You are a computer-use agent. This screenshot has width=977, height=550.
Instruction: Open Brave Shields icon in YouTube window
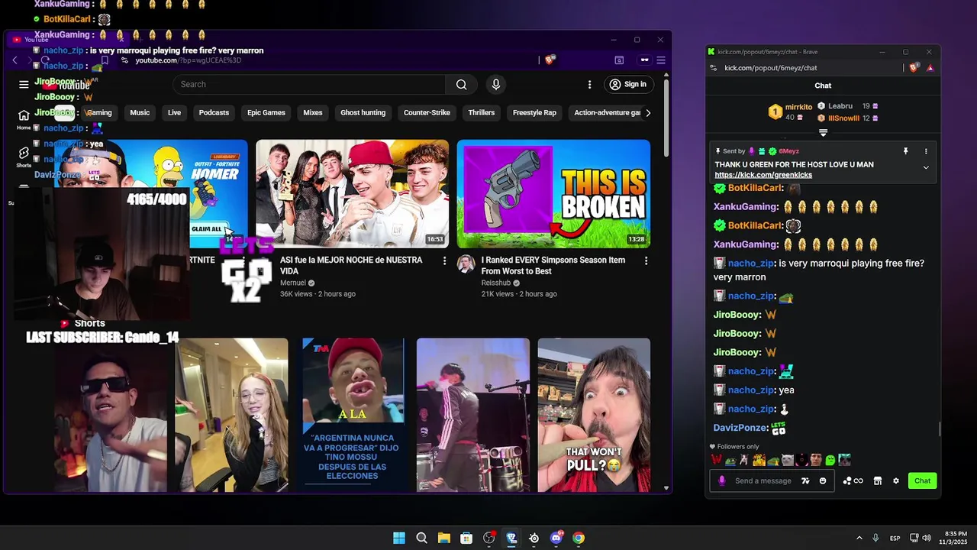coord(550,60)
